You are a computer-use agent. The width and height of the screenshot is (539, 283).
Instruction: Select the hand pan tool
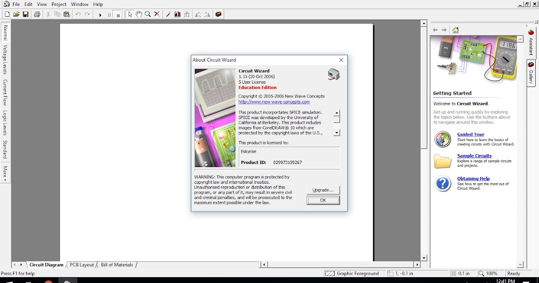[139, 14]
